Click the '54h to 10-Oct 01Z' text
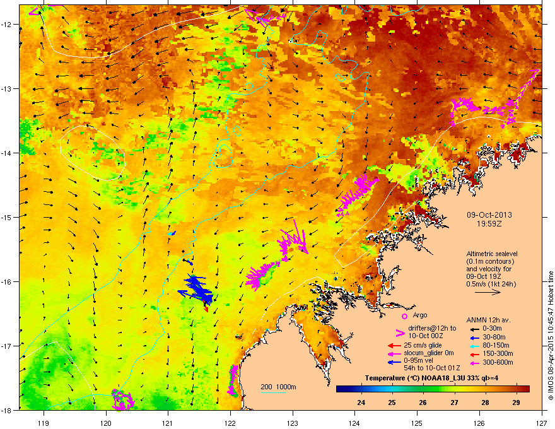This screenshot has width=555, height=429. [x=431, y=368]
